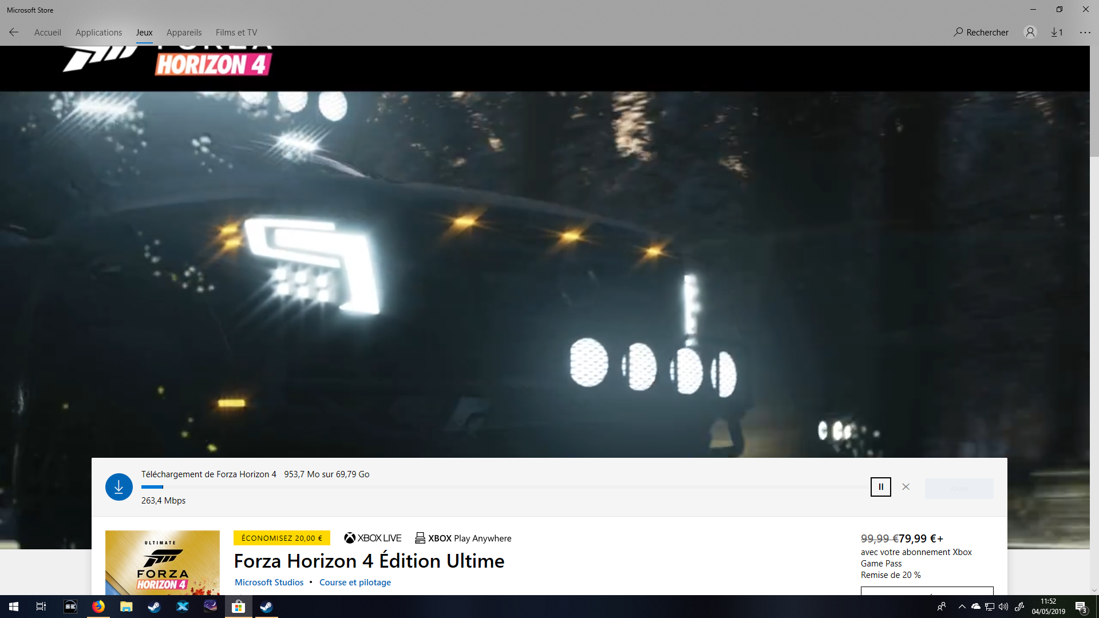Screen dimensions: 1099x618
Task: Click the Économisez 20,00 € badge
Action: tap(282, 538)
